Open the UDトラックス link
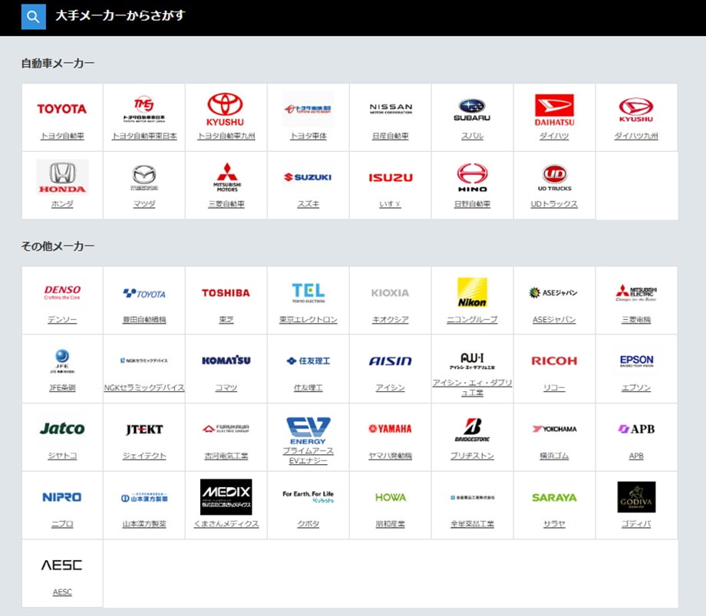706x616 pixels. pyautogui.click(x=554, y=204)
